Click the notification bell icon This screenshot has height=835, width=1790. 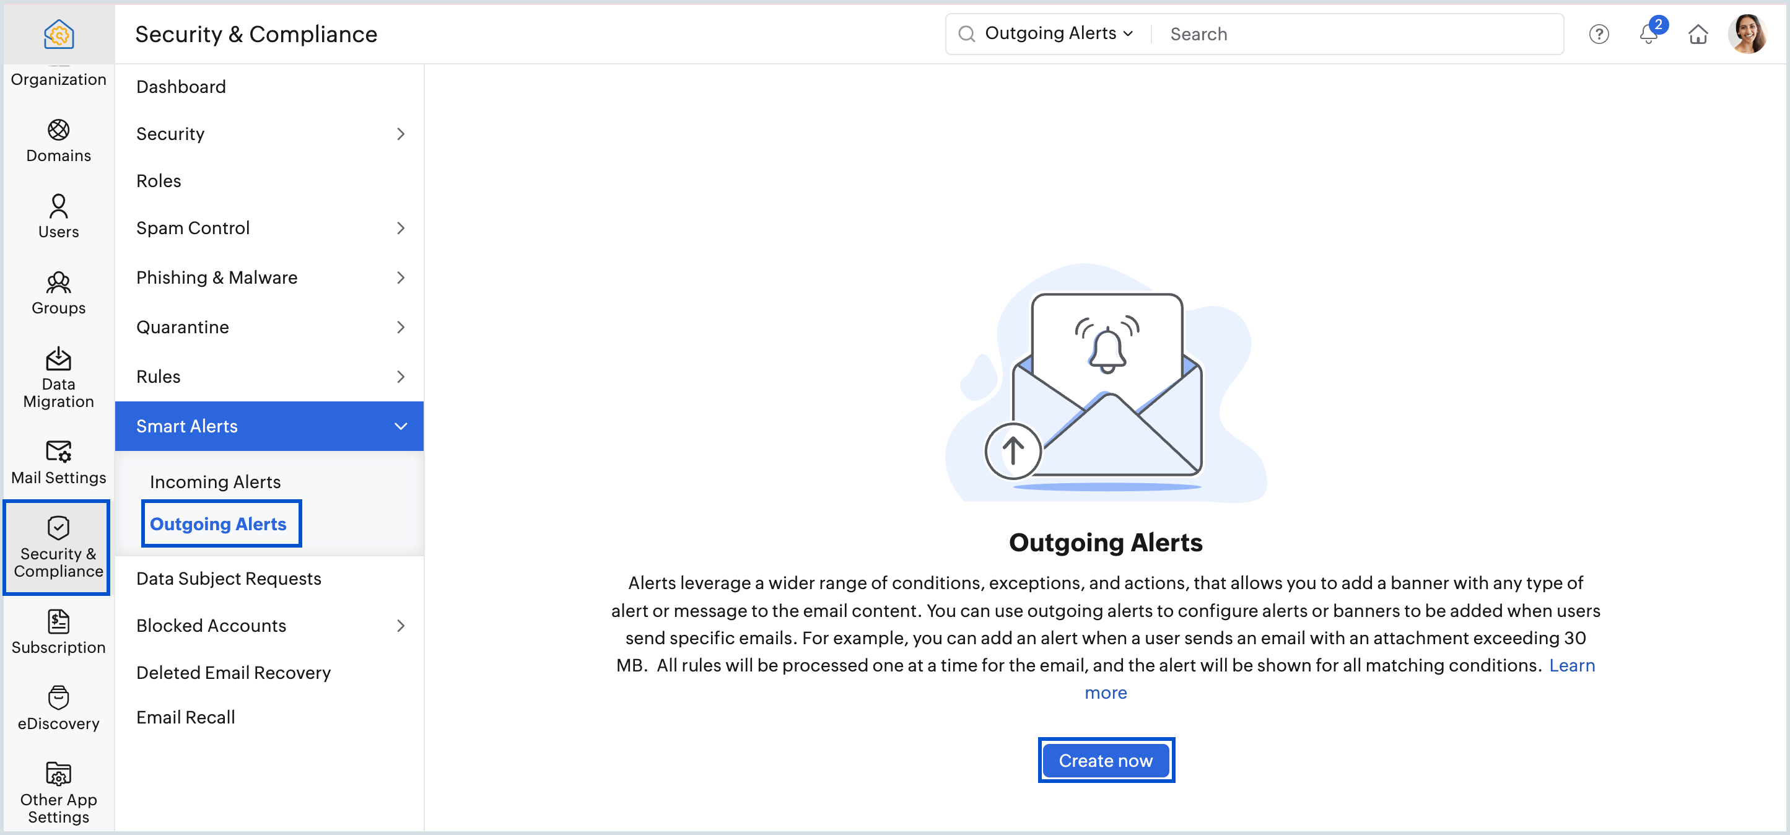[1648, 34]
